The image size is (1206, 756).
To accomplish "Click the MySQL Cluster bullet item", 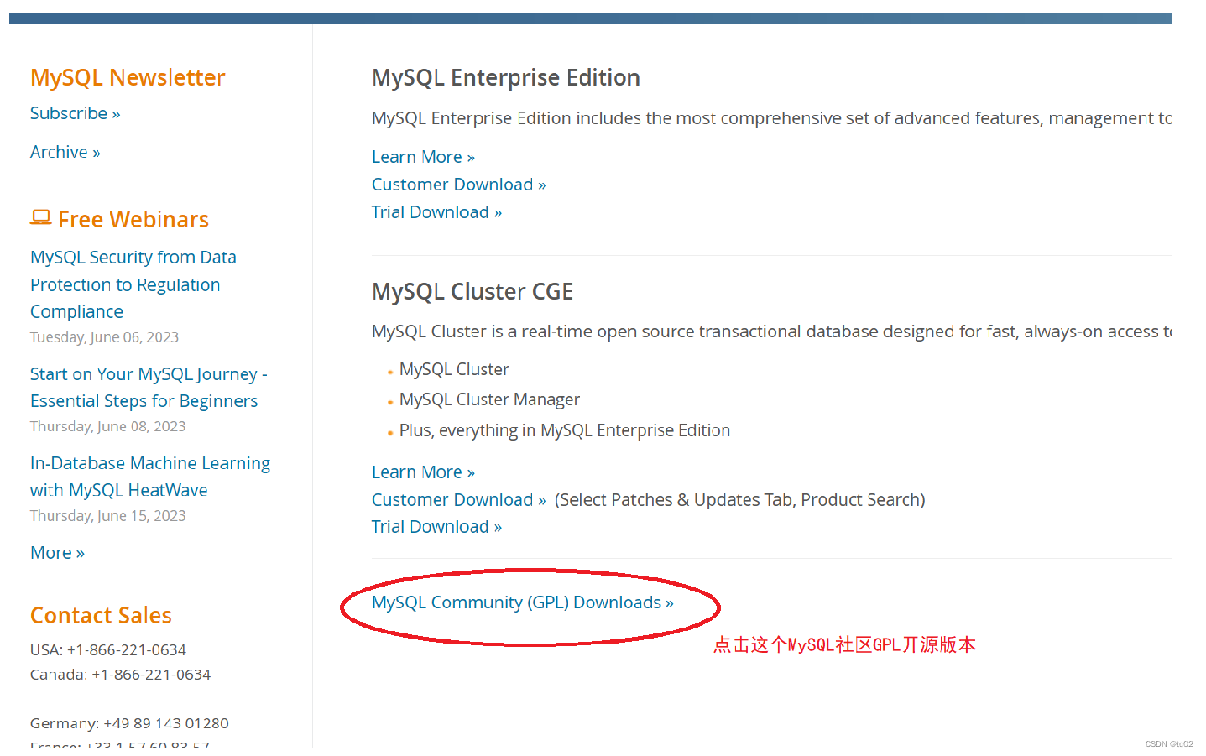I will tap(454, 369).
